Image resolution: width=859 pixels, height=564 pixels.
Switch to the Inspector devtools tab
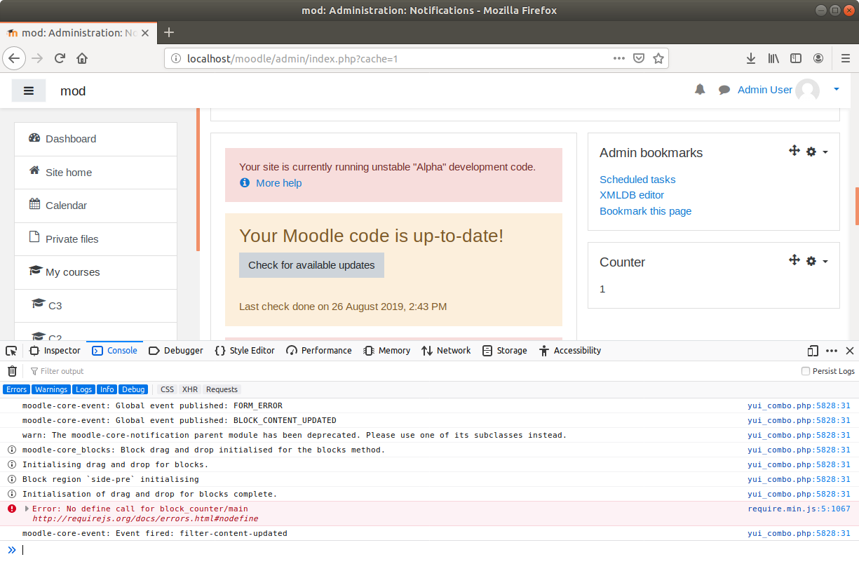(55, 351)
